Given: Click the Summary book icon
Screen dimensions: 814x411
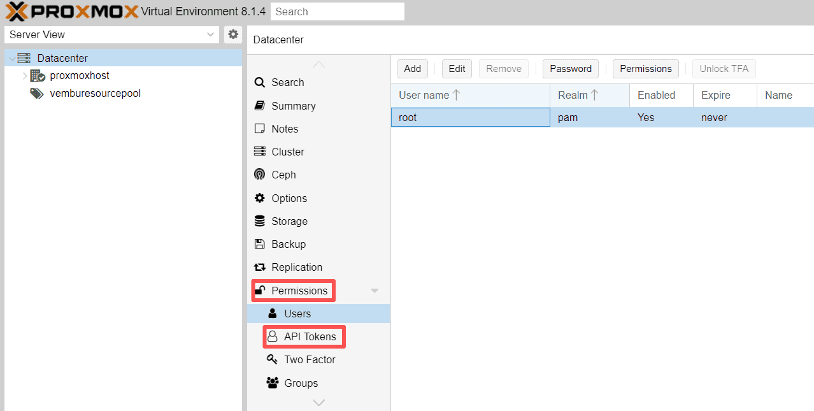Looking at the screenshot, I should [x=259, y=106].
